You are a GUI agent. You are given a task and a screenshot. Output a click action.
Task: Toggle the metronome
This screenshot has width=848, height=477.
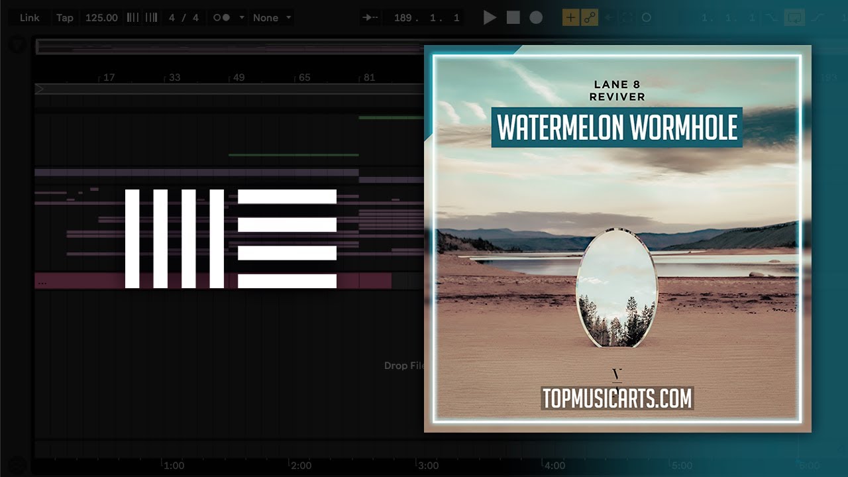click(221, 18)
